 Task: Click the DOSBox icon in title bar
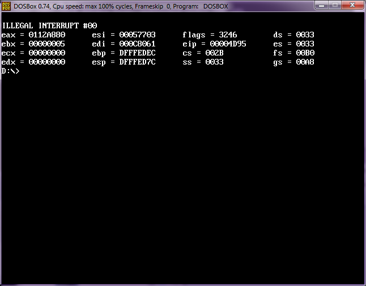coord(6,6)
